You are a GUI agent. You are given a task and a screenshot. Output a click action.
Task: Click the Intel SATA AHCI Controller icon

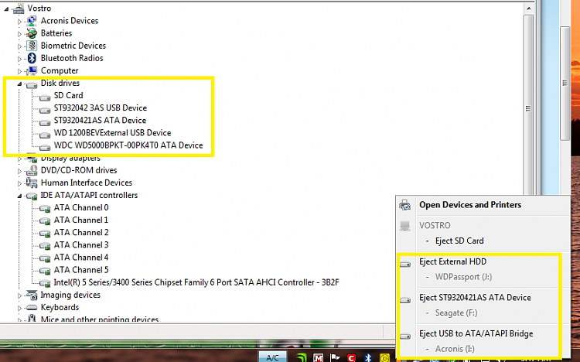[x=45, y=284]
